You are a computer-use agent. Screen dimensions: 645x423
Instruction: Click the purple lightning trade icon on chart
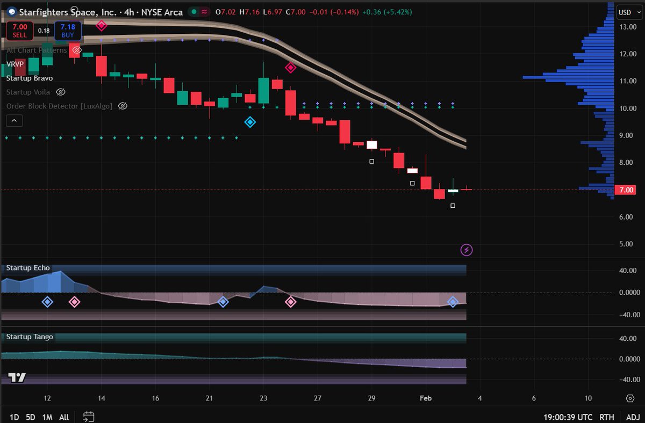coord(467,249)
